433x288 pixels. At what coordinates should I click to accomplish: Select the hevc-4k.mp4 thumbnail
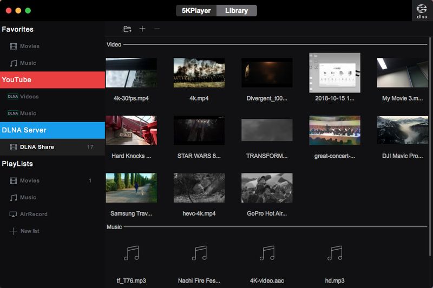click(199, 188)
